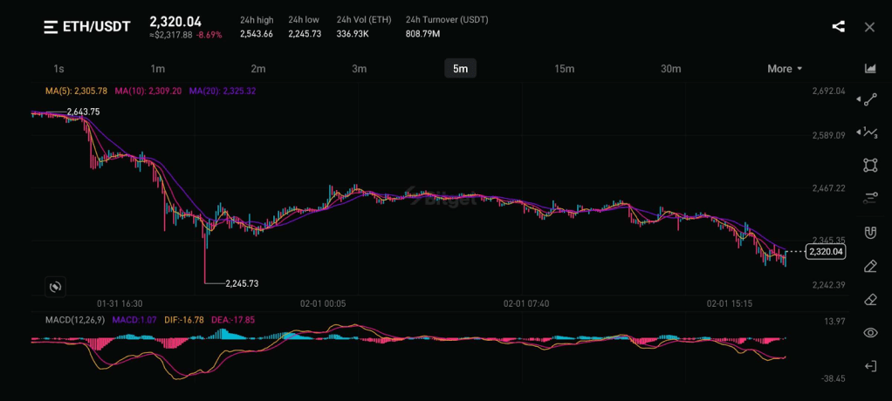Click the MACD(12,26,9) indicator label
The width and height of the screenshot is (892, 401).
pyautogui.click(x=76, y=320)
